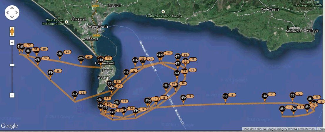Open the waypoint marker labeled 34
The height and width of the screenshot is (132, 325).
[75, 94]
